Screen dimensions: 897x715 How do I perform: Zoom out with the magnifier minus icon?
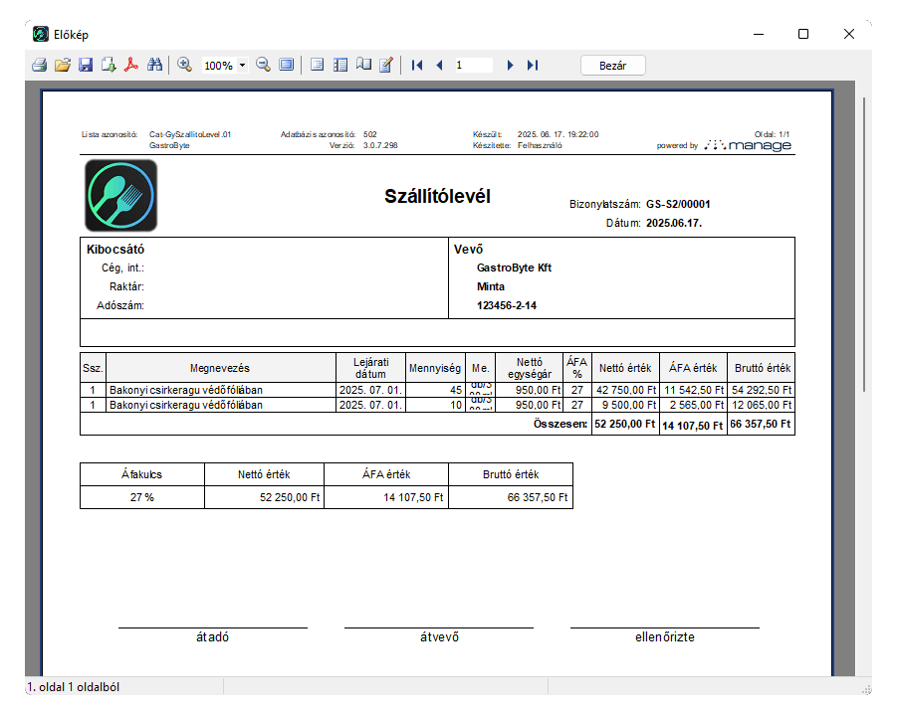[263, 65]
